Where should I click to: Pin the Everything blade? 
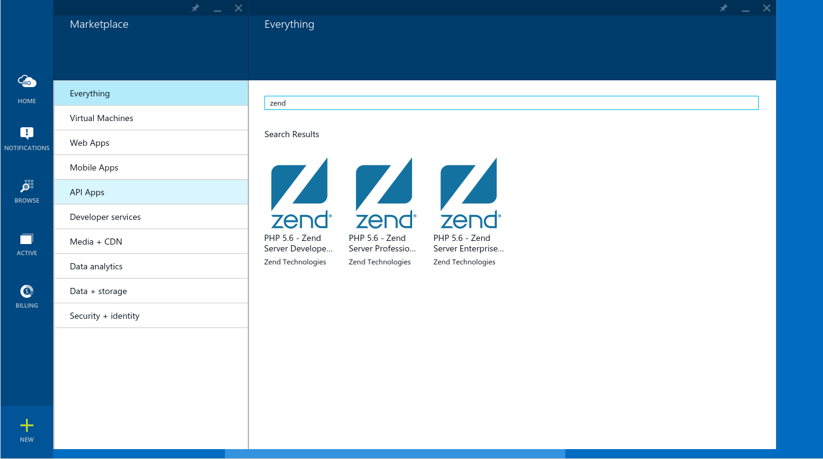724,8
